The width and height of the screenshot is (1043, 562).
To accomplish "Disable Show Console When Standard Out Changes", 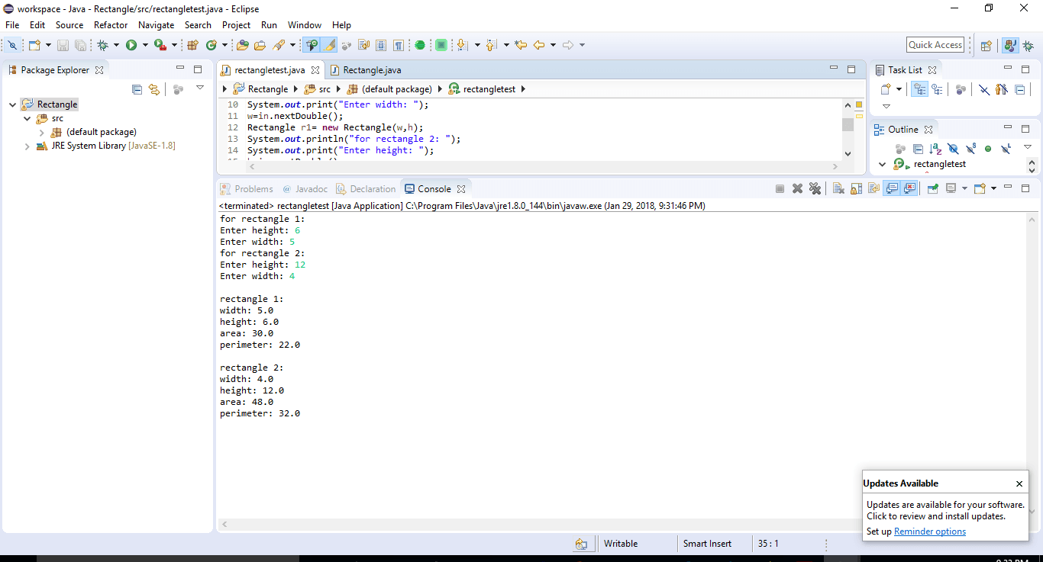I will [x=893, y=188].
